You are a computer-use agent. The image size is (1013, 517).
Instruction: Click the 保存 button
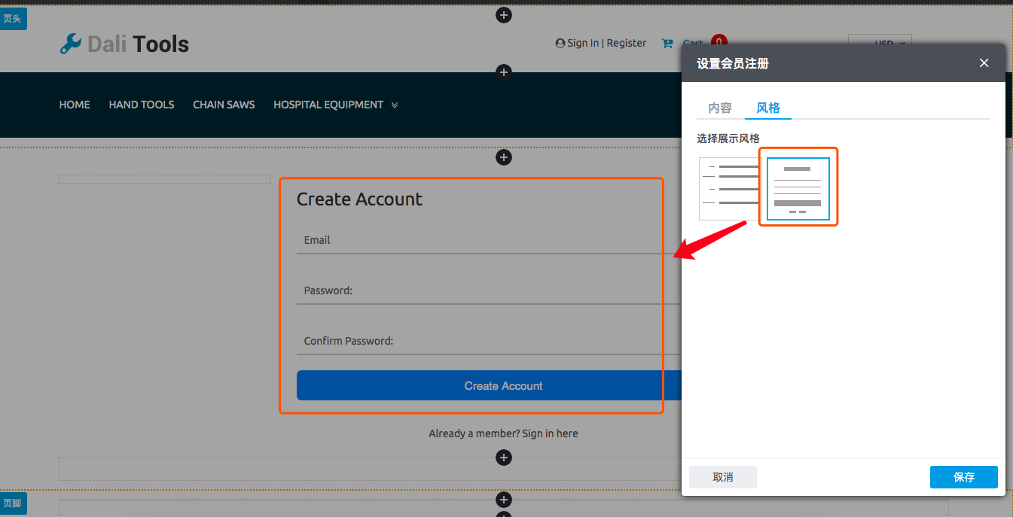pos(963,477)
